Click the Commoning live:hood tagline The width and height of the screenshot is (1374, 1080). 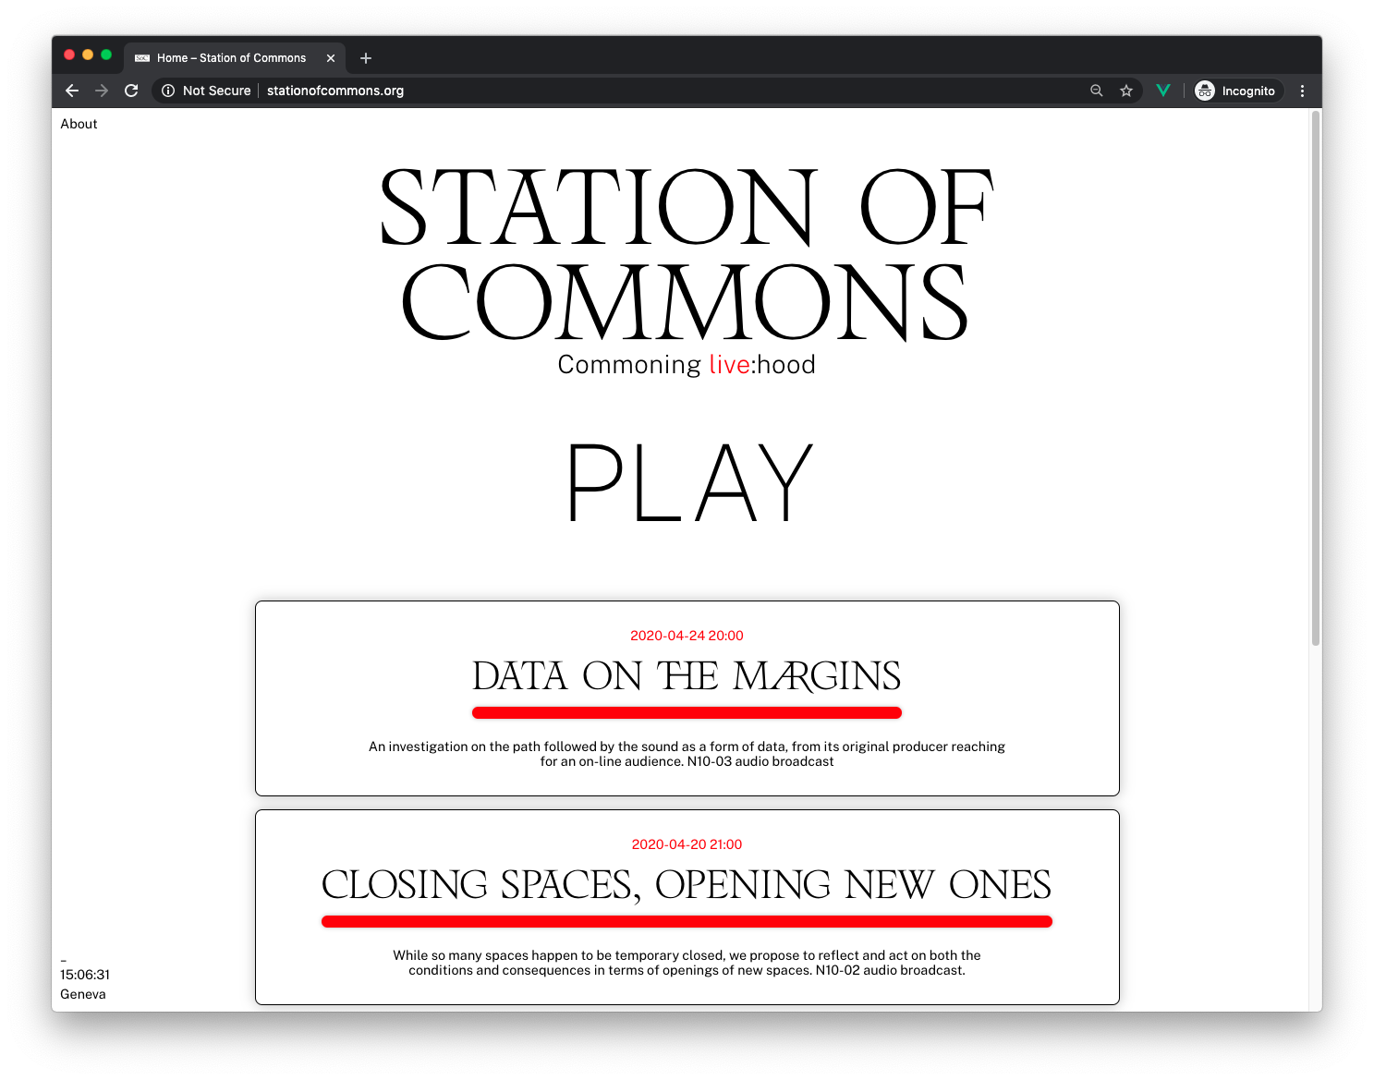(x=687, y=365)
